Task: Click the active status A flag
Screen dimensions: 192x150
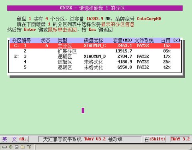Action: coord(47,46)
